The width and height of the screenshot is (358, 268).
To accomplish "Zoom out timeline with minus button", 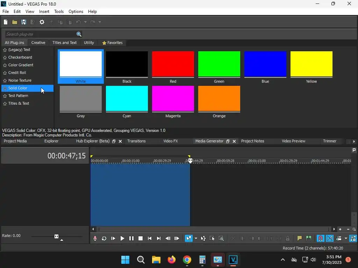I will pos(348,229).
